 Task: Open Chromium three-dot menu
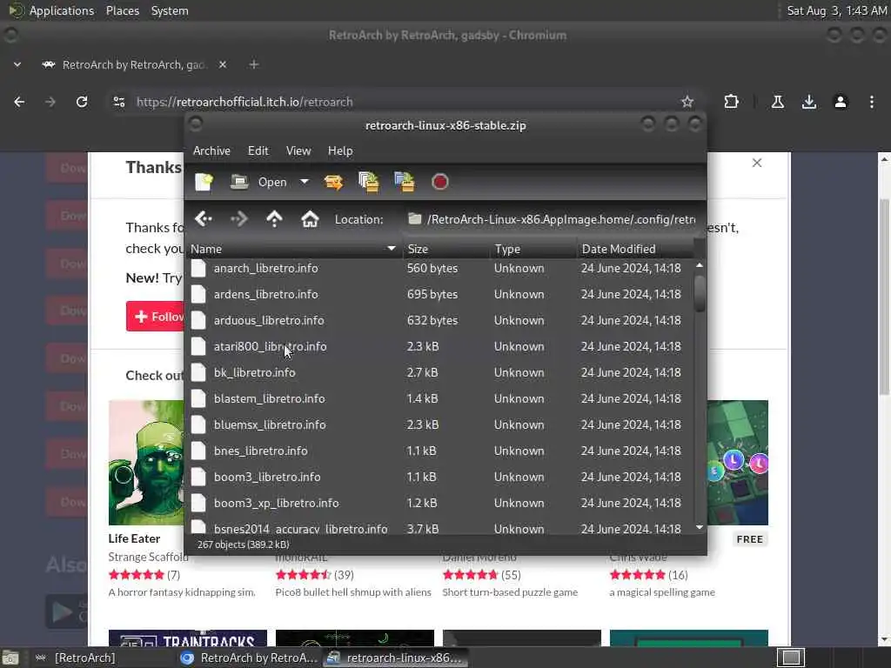click(x=872, y=102)
